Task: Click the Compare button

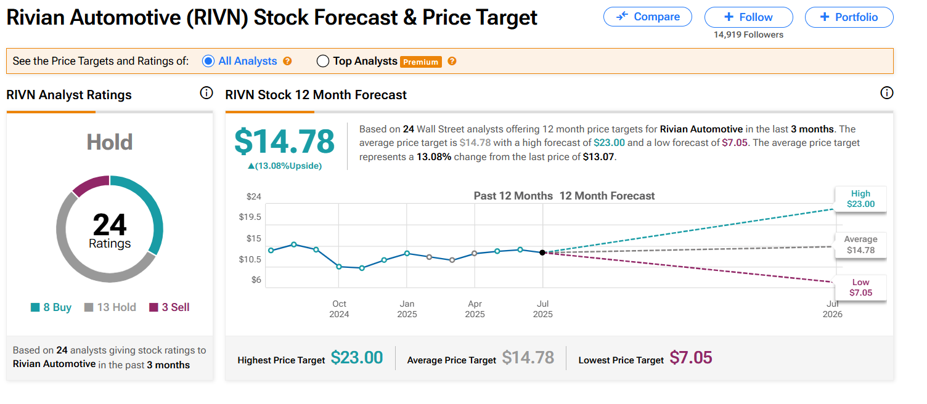Action: (x=648, y=17)
